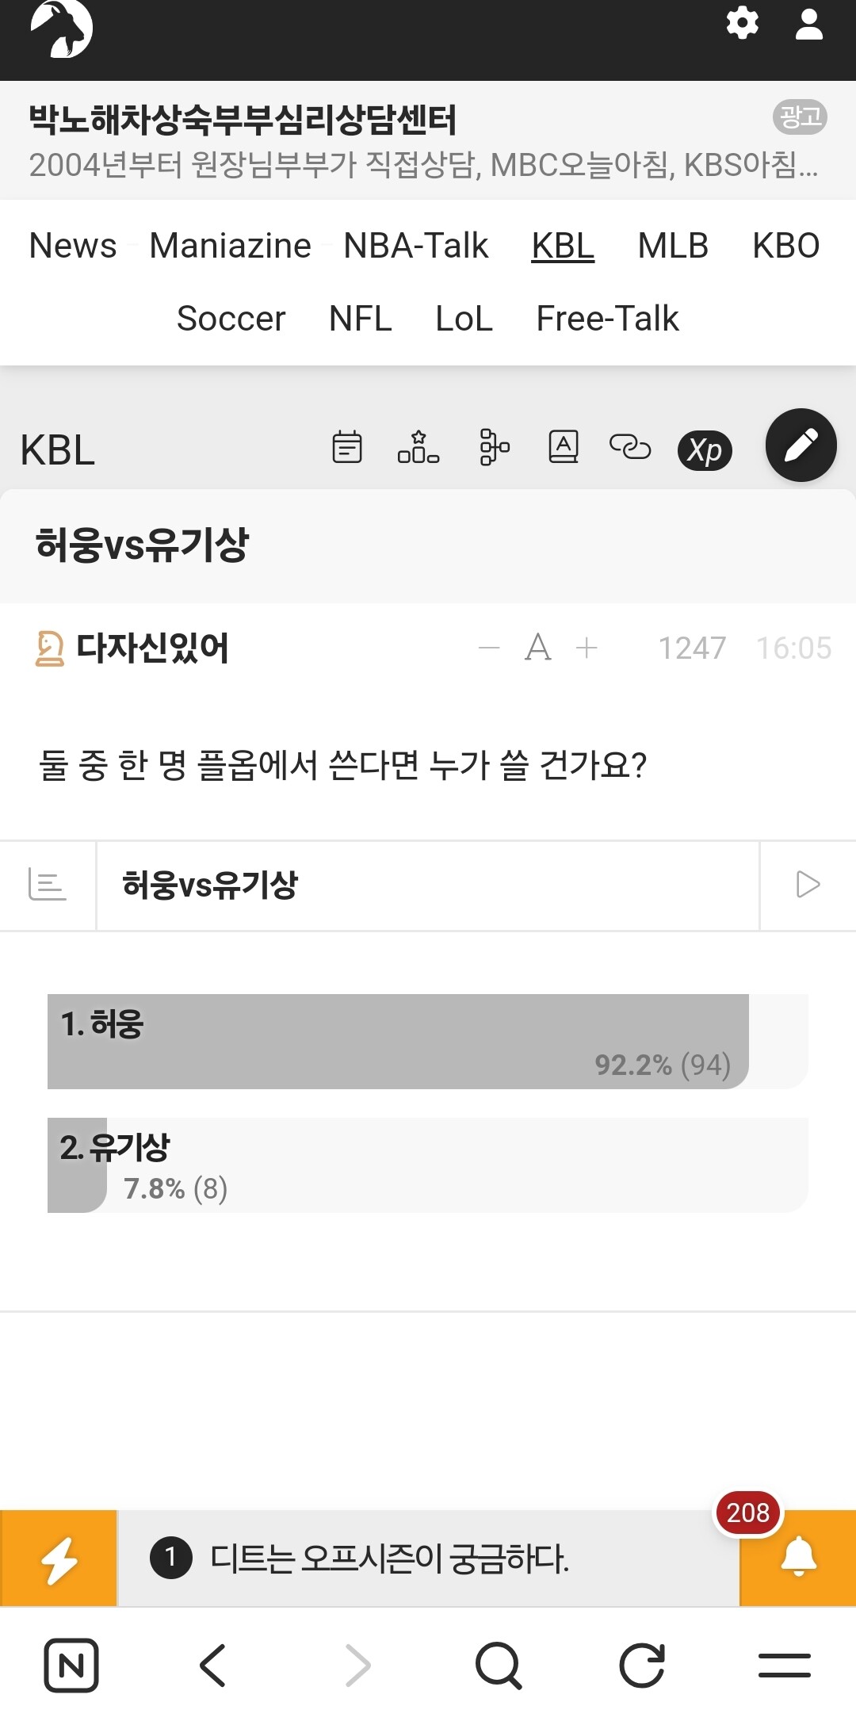This screenshot has height=1725, width=856.
Task: Open the notification bell with 208 badge
Action: [798, 1558]
